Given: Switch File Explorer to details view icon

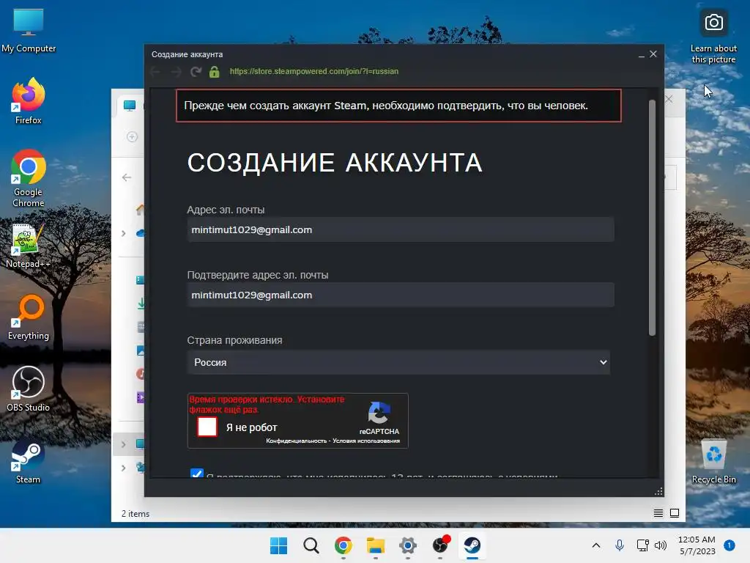Looking at the screenshot, I should [658, 513].
